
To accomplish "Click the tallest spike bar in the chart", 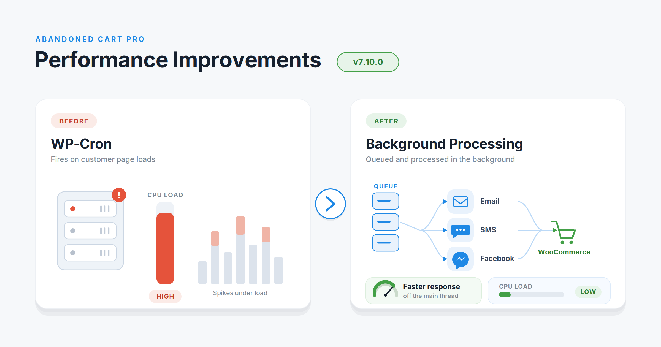I will click(240, 250).
